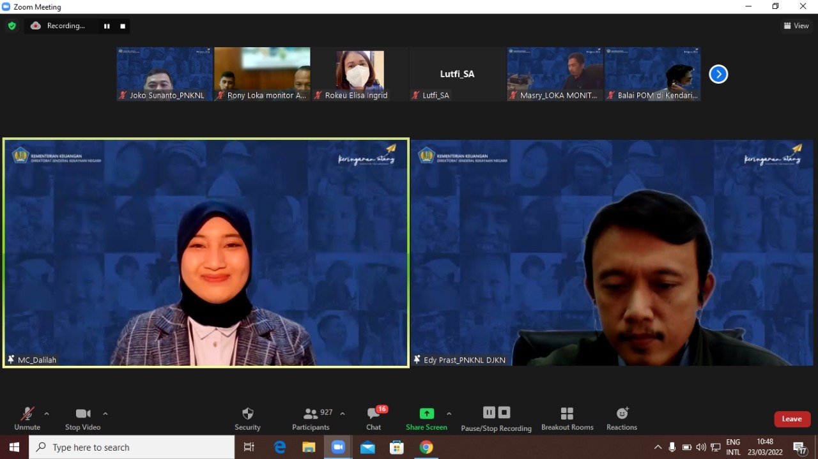Expand video options arrow beside Stop Video
Viewport: 818px width, 459px height.
pos(105,414)
